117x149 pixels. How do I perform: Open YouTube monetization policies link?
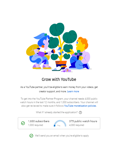point(80,106)
